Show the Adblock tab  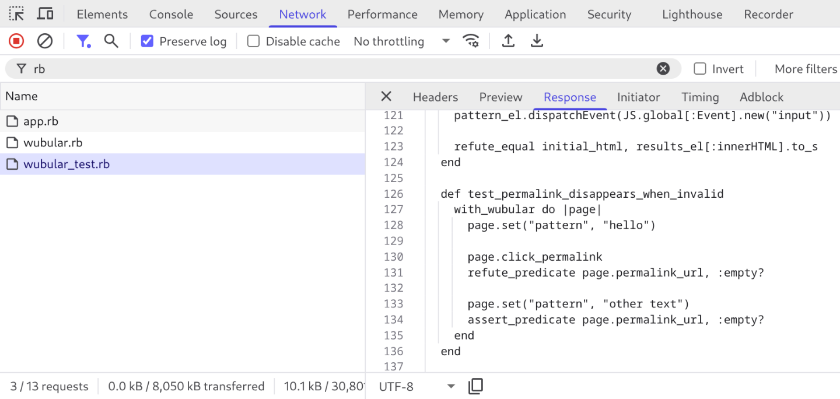tap(762, 97)
